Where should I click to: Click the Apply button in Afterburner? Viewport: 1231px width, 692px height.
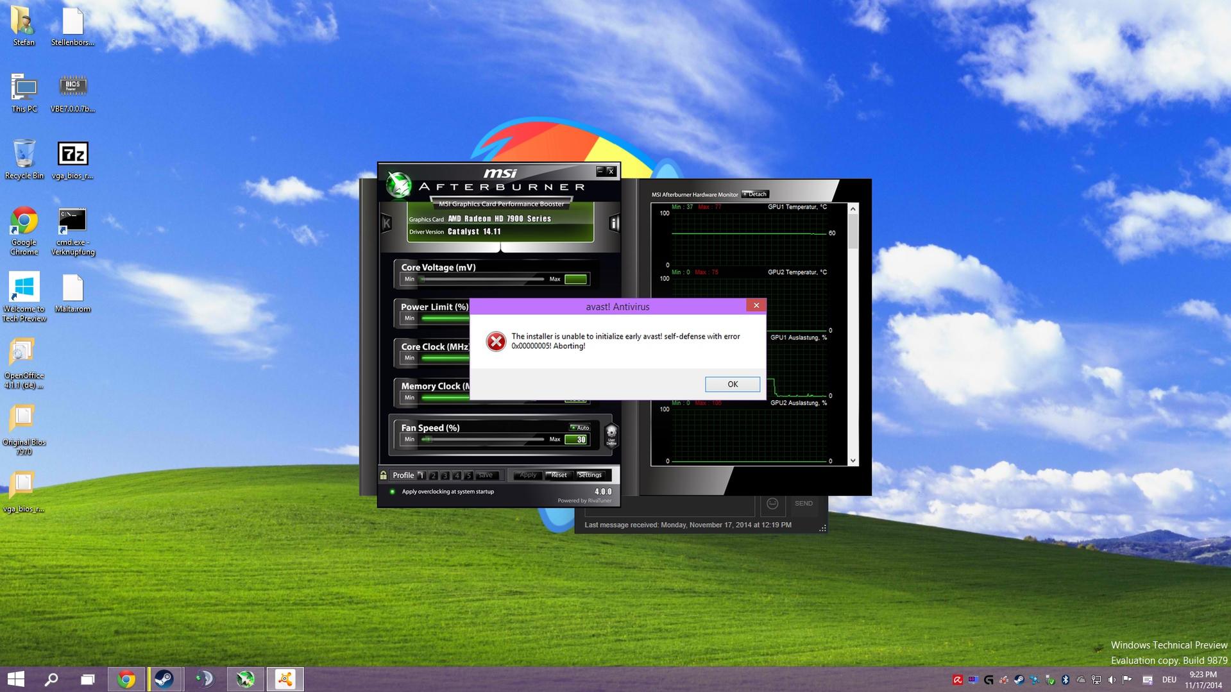(527, 475)
